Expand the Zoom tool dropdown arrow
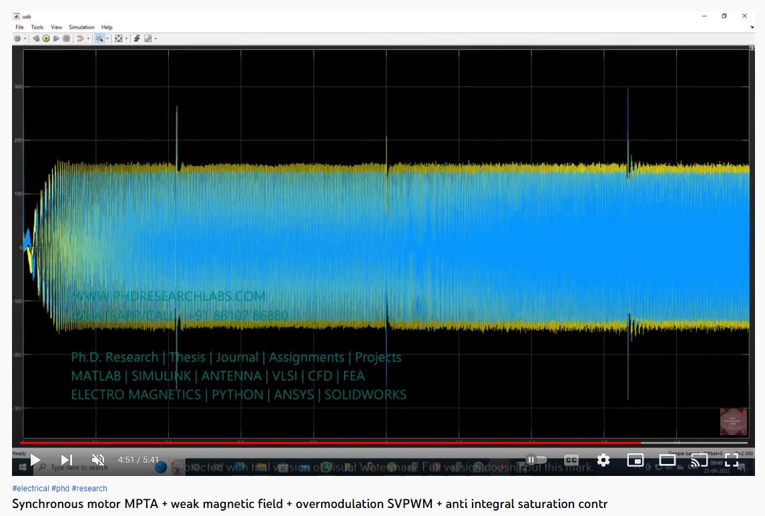Screen dimensions: 765x516 point(107,39)
